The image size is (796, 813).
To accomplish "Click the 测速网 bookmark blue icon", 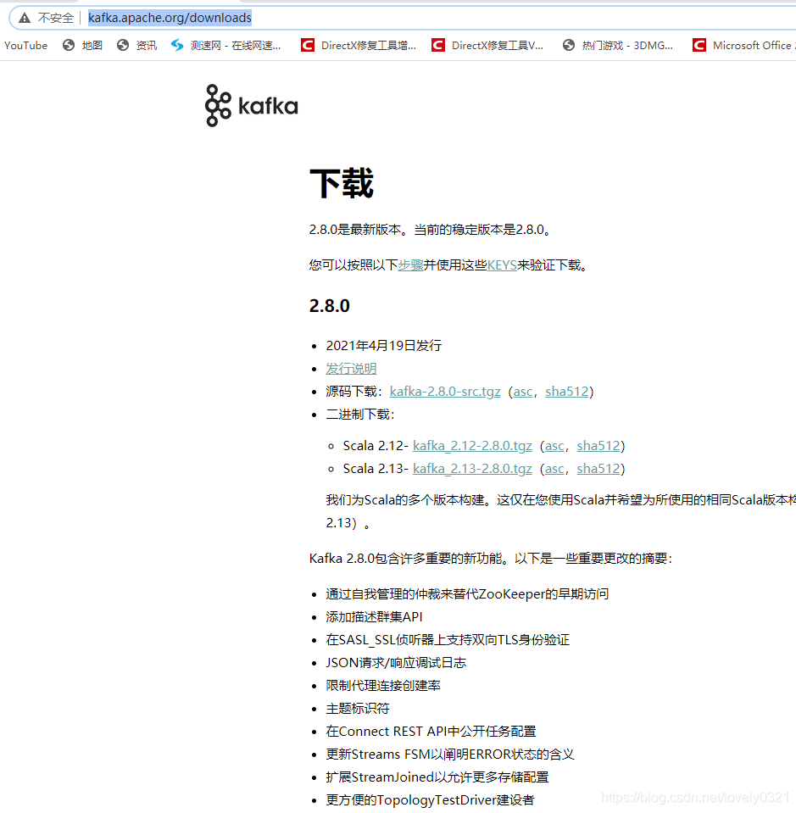I will (177, 46).
